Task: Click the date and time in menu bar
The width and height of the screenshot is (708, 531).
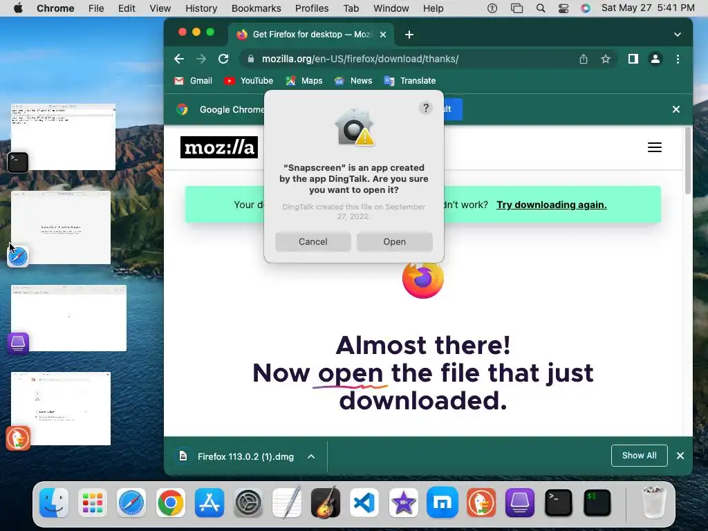Action: 648,8
